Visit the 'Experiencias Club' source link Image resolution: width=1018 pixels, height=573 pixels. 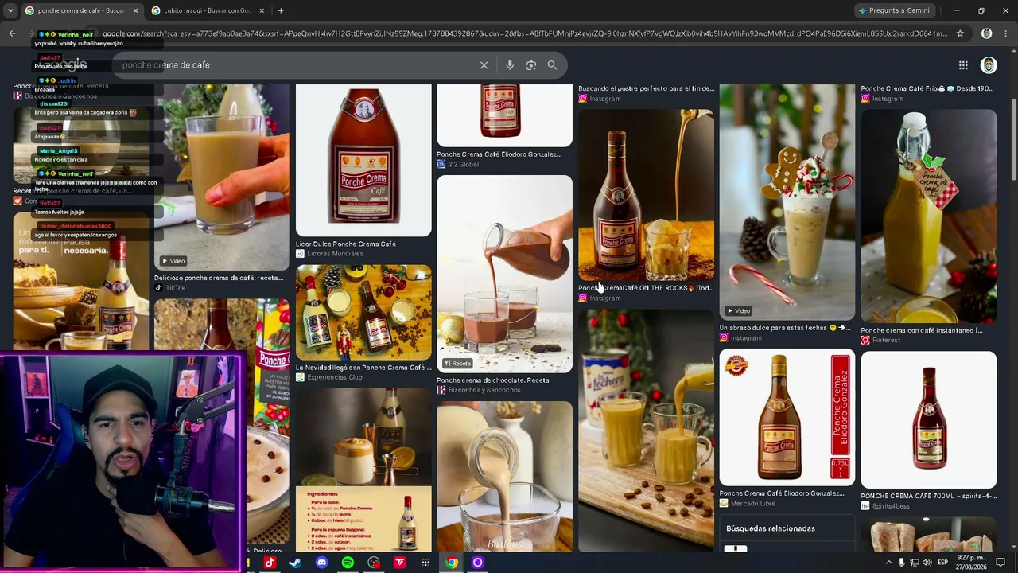pyautogui.click(x=335, y=377)
